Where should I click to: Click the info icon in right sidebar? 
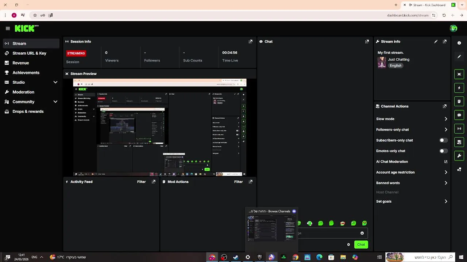coord(459,43)
